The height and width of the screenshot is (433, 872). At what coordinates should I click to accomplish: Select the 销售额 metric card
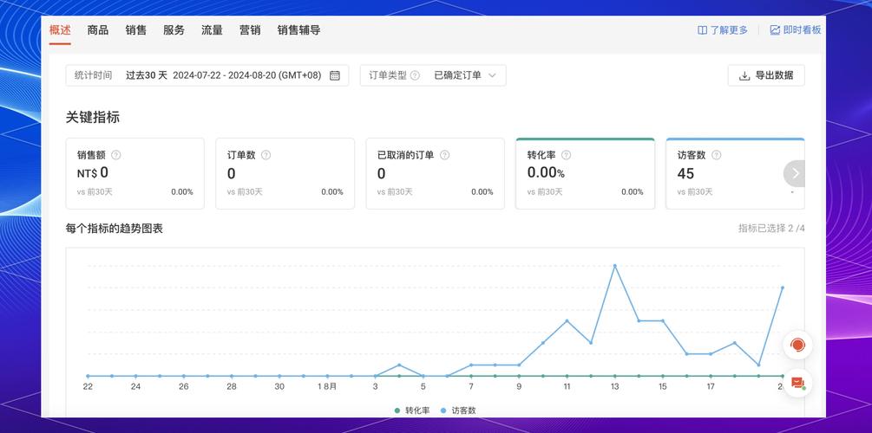click(x=135, y=174)
